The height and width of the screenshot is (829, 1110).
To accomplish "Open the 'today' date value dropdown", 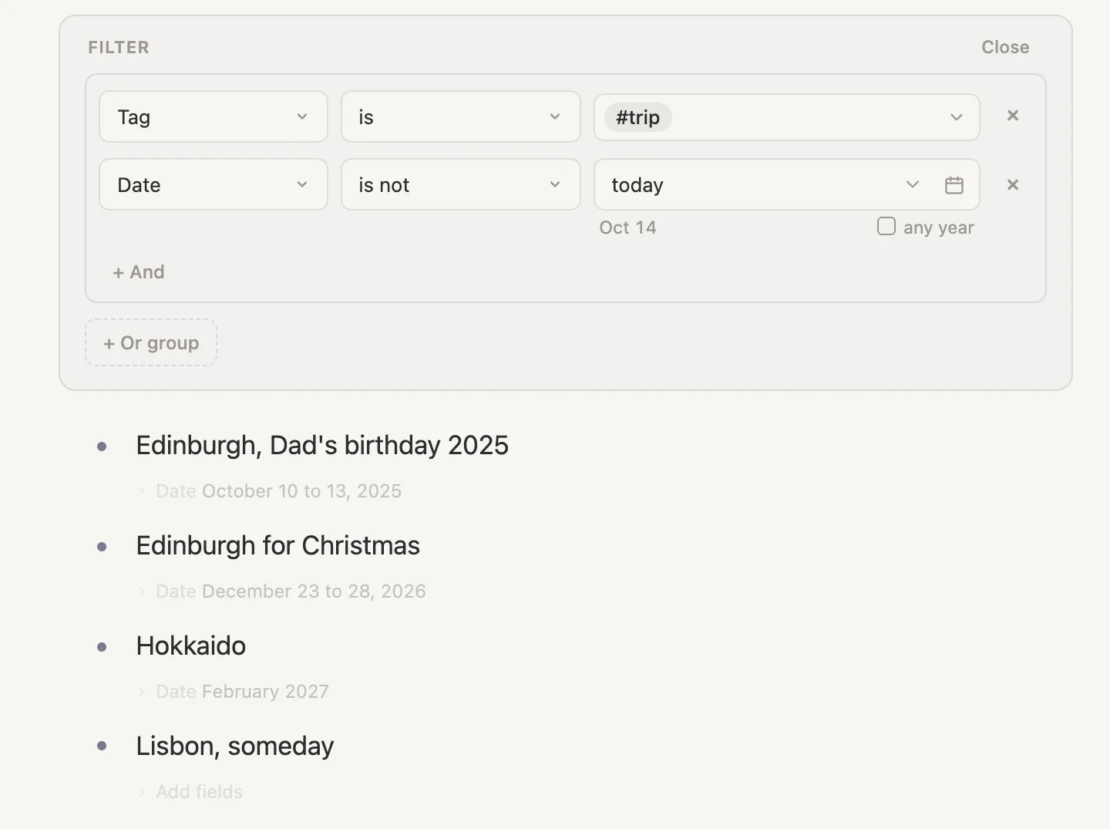I will (x=912, y=184).
